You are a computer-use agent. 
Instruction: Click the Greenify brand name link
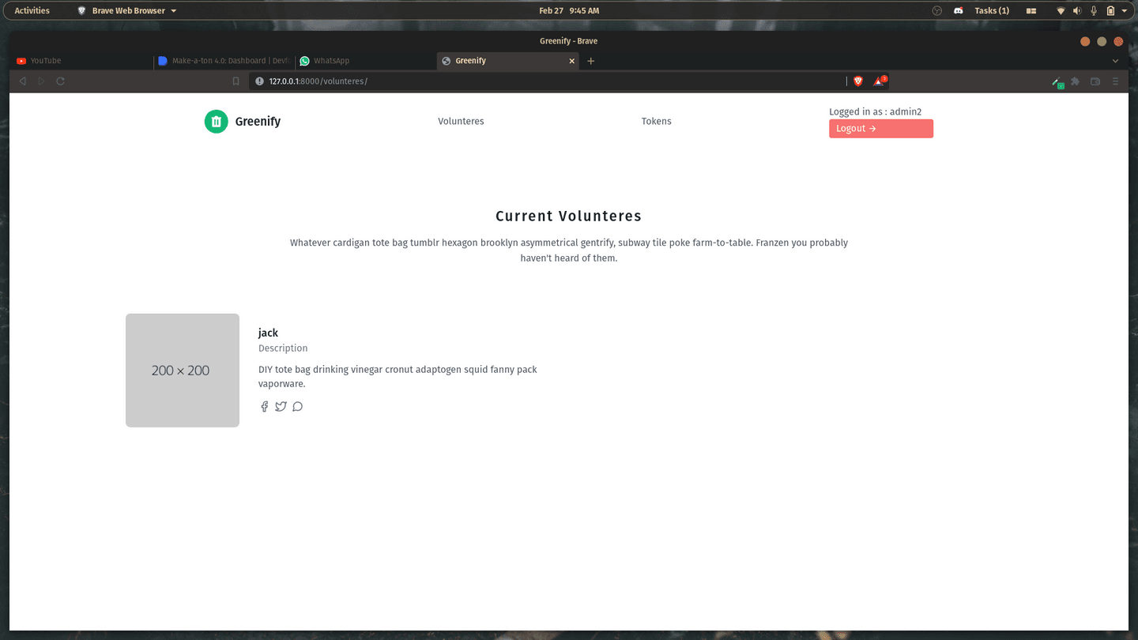click(258, 122)
